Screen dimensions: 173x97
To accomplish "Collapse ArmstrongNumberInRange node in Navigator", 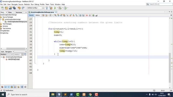I will coord(1,57).
